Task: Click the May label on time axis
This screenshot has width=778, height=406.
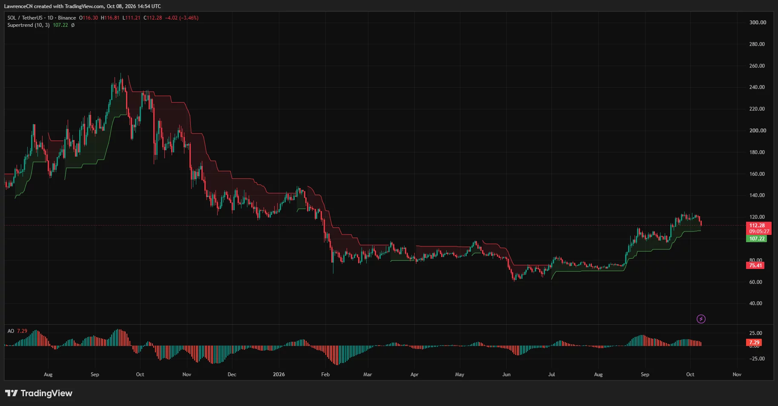Action: pyautogui.click(x=459, y=375)
